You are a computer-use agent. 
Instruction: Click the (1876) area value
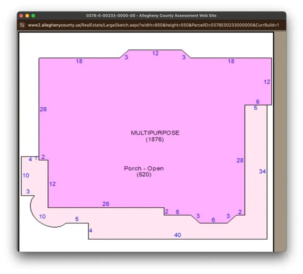point(155,140)
